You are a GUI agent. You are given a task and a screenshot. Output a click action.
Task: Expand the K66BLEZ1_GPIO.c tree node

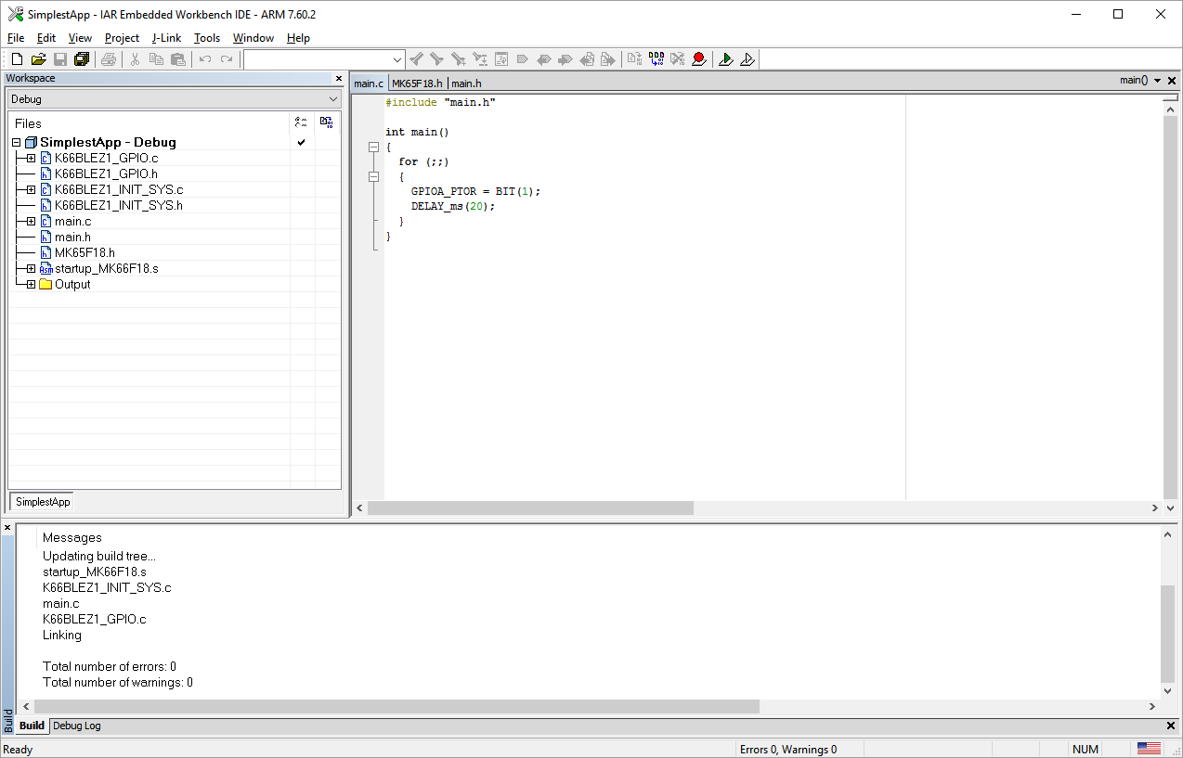pos(31,158)
